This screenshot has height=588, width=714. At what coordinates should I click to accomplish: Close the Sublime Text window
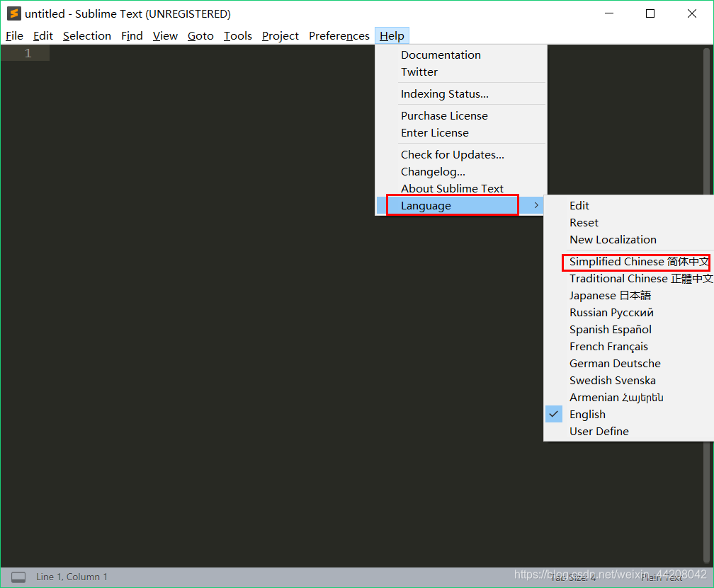click(691, 13)
